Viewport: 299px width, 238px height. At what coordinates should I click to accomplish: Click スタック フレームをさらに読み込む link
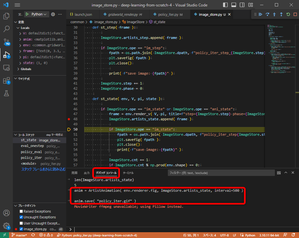point(43,169)
